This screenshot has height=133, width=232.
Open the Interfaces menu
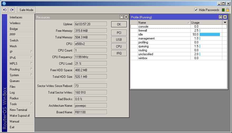(21, 17)
